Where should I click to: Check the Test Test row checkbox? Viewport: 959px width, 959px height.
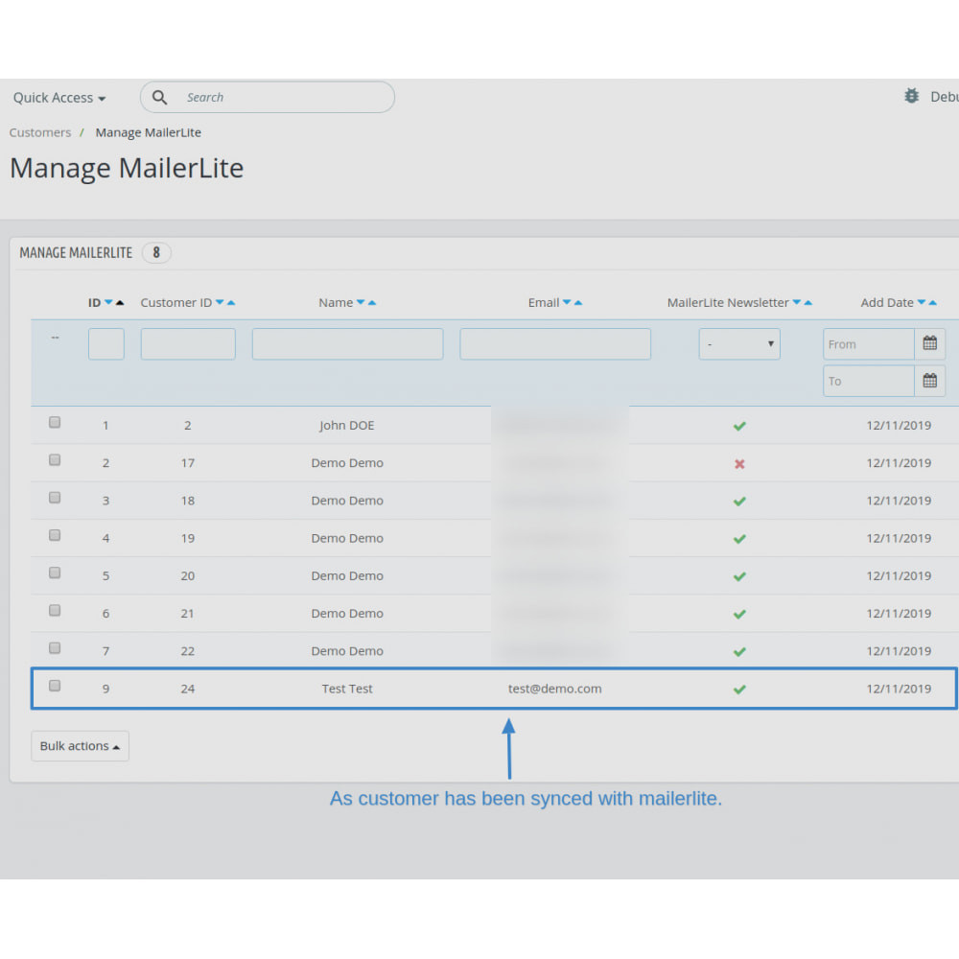click(55, 686)
